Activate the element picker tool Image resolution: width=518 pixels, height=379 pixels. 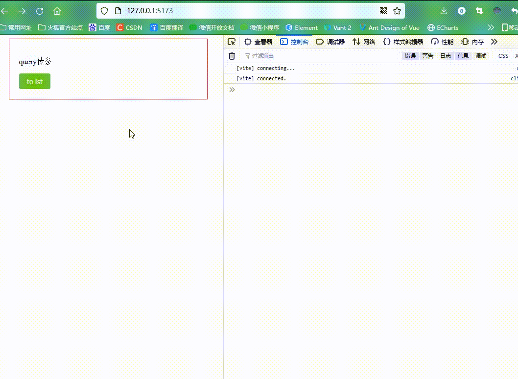pos(232,42)
